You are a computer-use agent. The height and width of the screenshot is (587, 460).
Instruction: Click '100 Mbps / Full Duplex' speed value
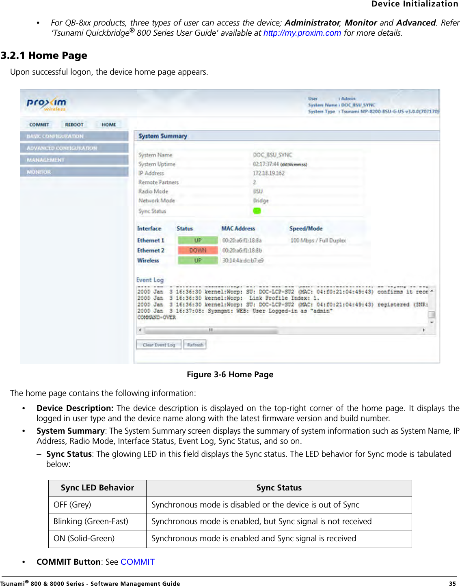tap(318, 240)
